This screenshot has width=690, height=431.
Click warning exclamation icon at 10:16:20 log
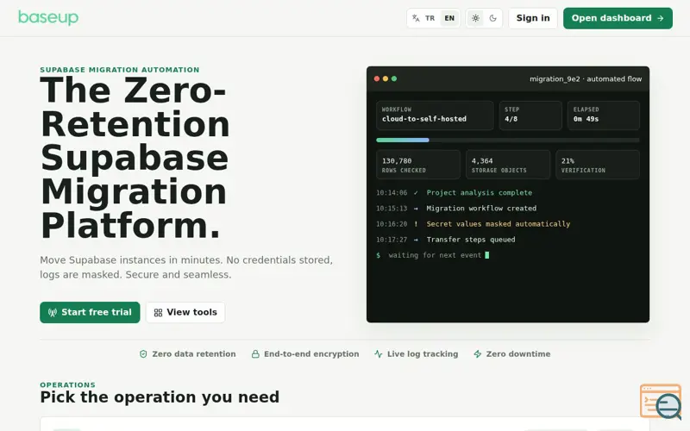coord(416,224)
